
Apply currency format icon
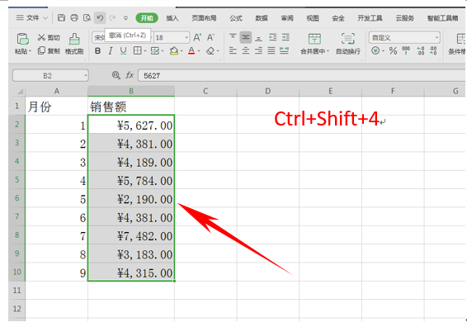pyautogui.click(x=375, y=50)
